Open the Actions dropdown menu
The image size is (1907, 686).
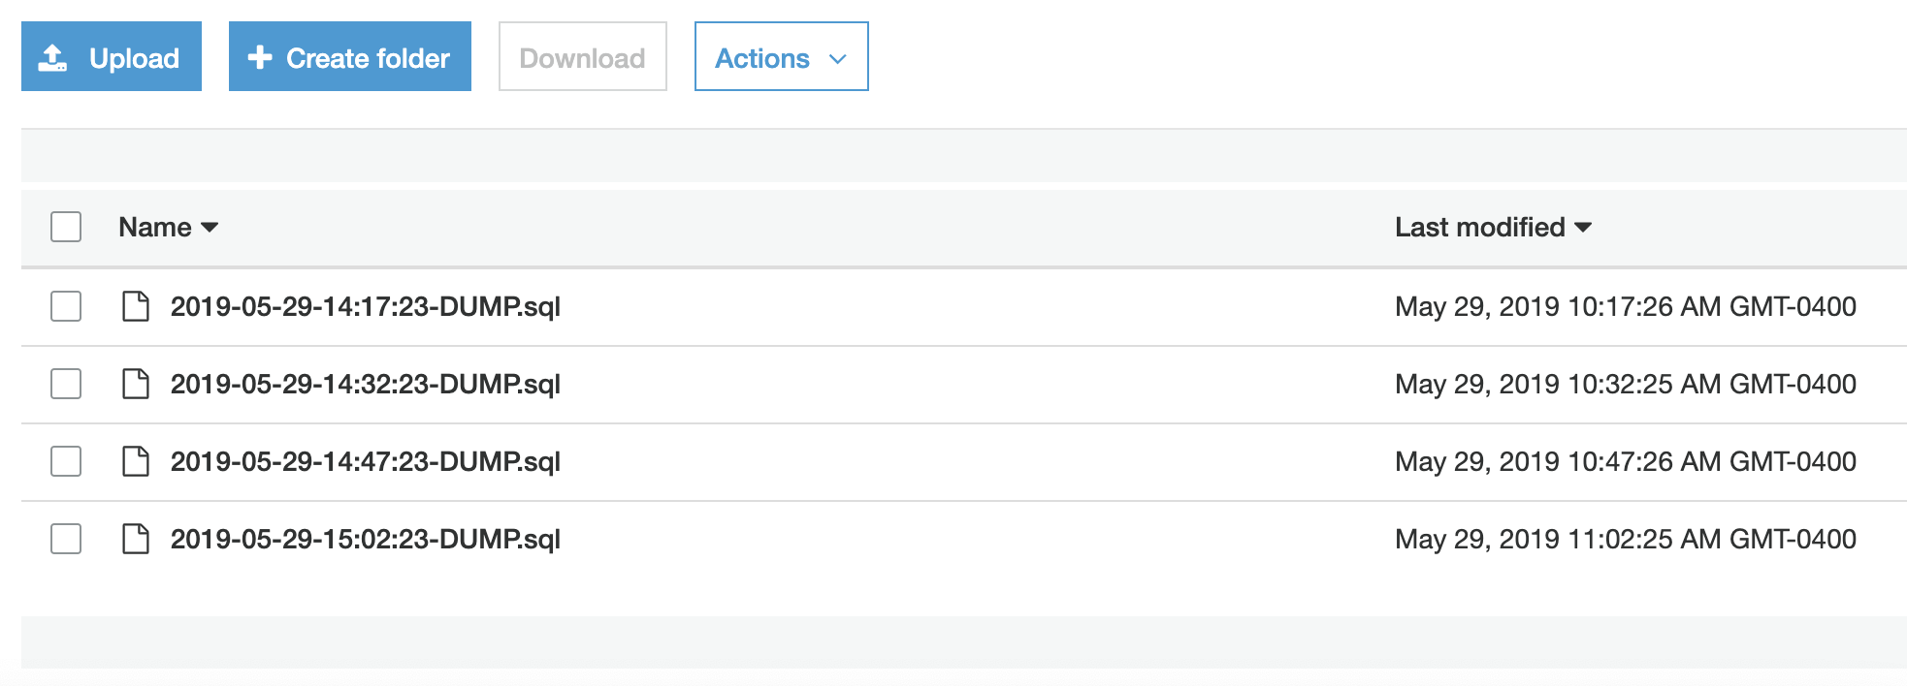tap(781, 57)
